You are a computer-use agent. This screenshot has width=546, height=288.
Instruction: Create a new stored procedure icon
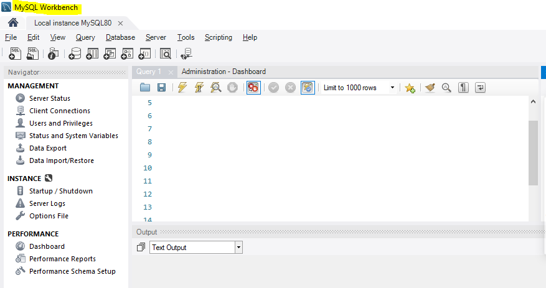point(127,53)
